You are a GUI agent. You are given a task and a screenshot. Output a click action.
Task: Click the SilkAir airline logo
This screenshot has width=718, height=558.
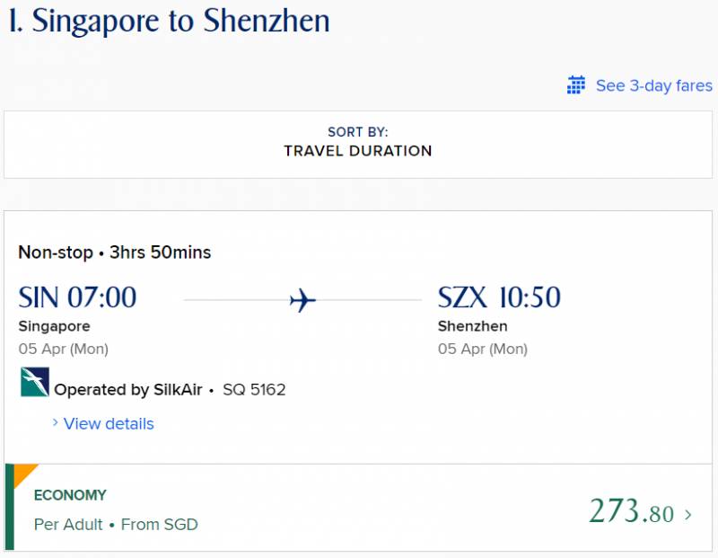pyautogui.click(x=34, y=382)
